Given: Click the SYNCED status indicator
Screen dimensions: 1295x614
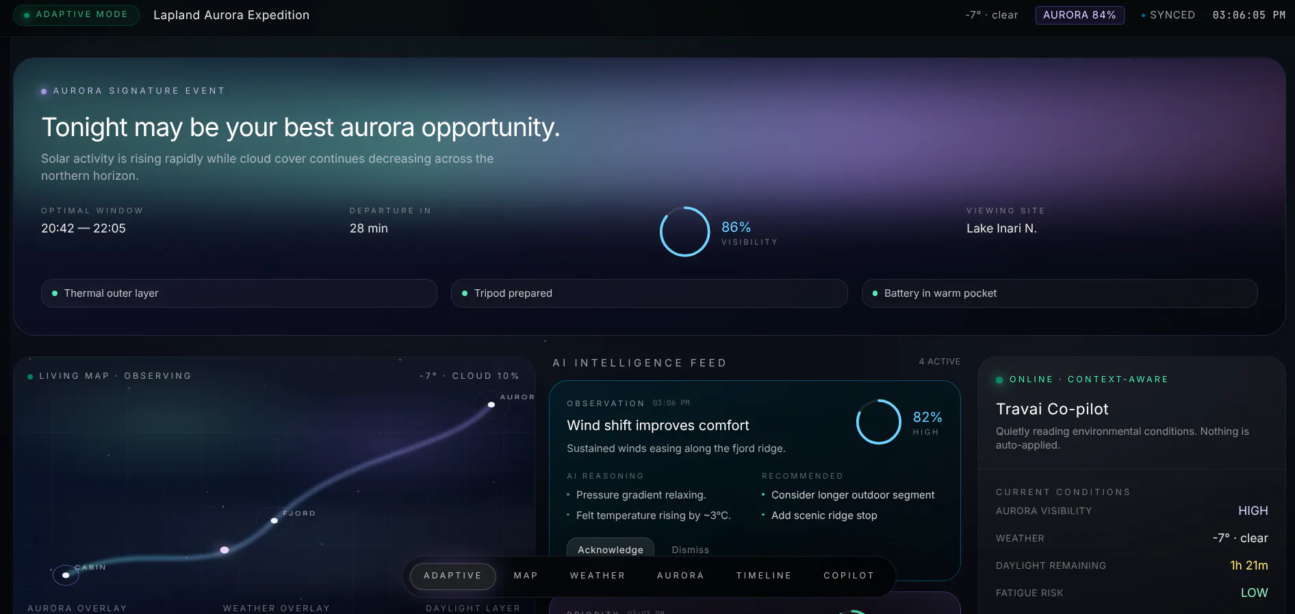Looking at the screenshot, I should pos(1168,15).
